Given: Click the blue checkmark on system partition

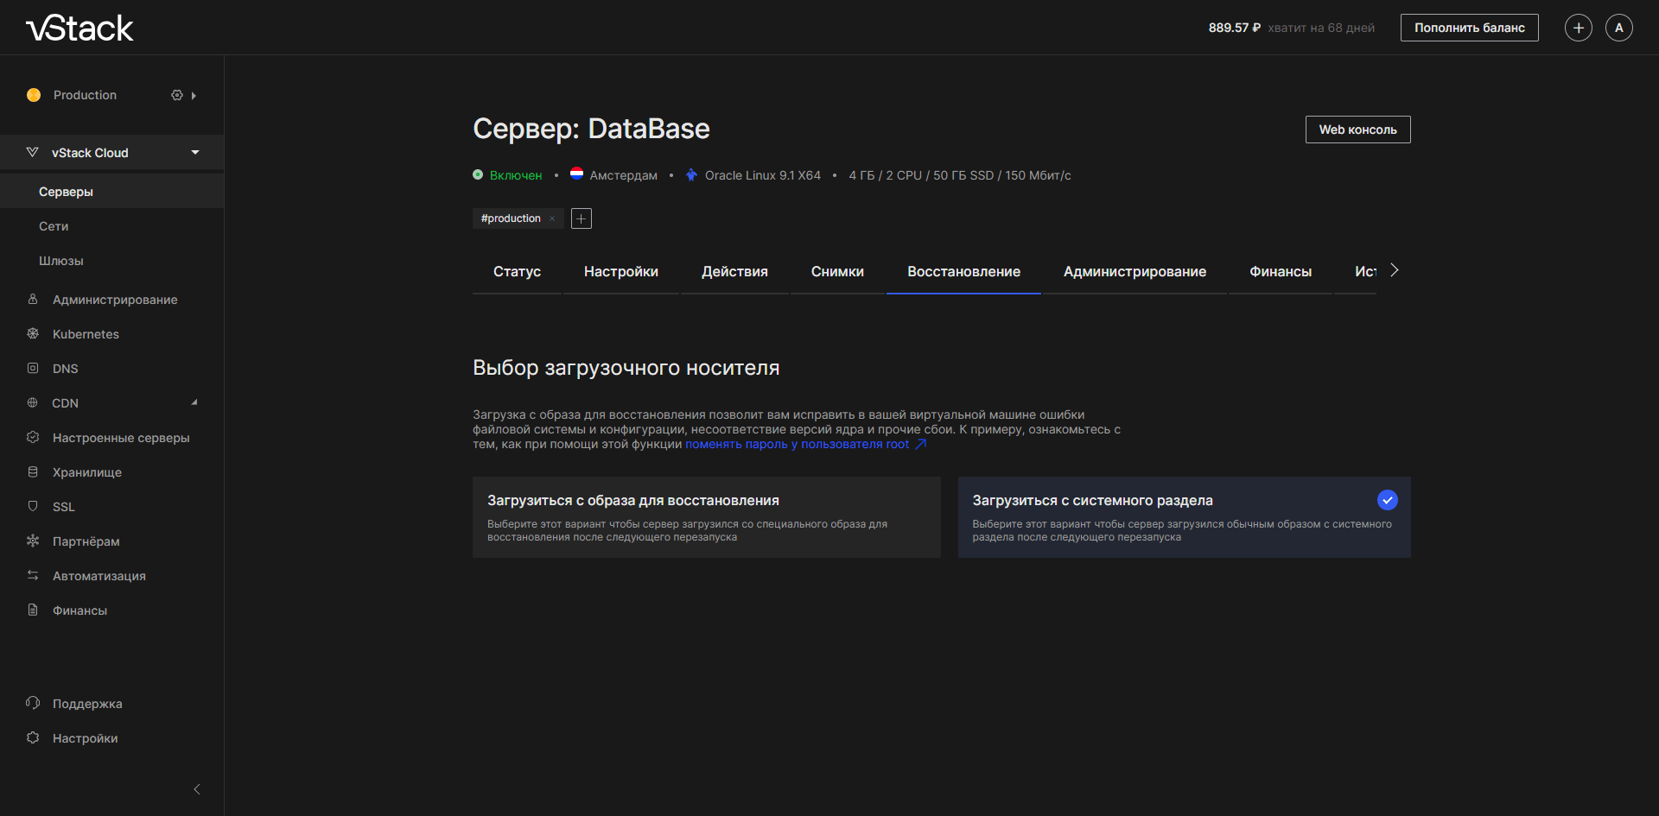Looking at the screenshot, I should [1387, 500].
